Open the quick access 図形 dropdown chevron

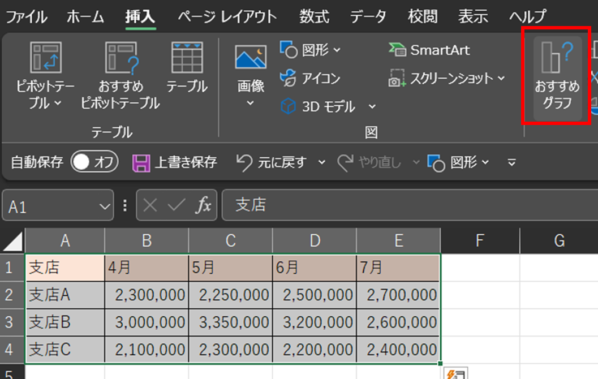[485, 162]
